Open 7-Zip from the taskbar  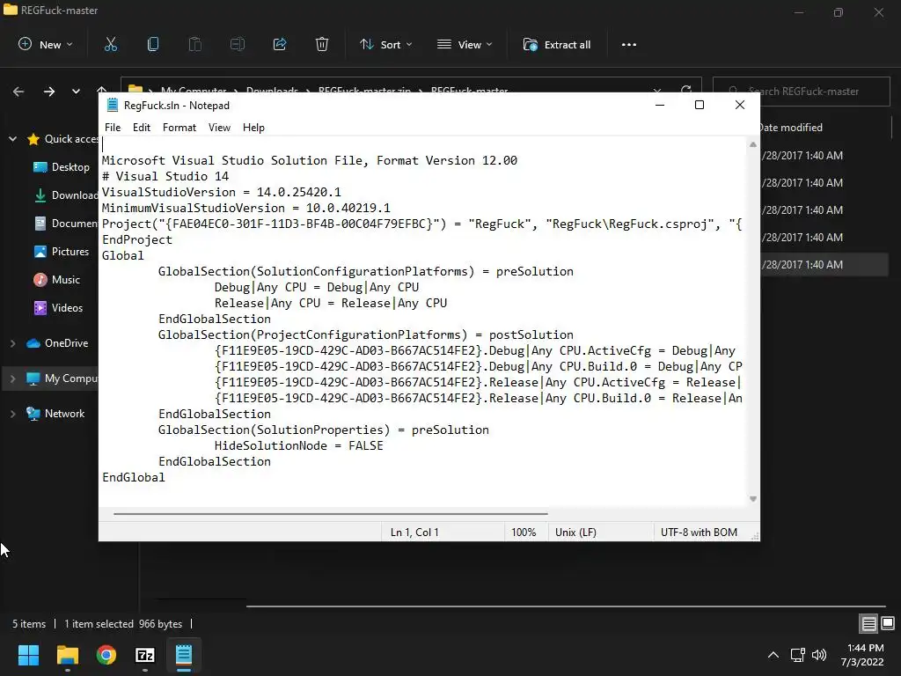pyautogui.click(x=145, y=655)
